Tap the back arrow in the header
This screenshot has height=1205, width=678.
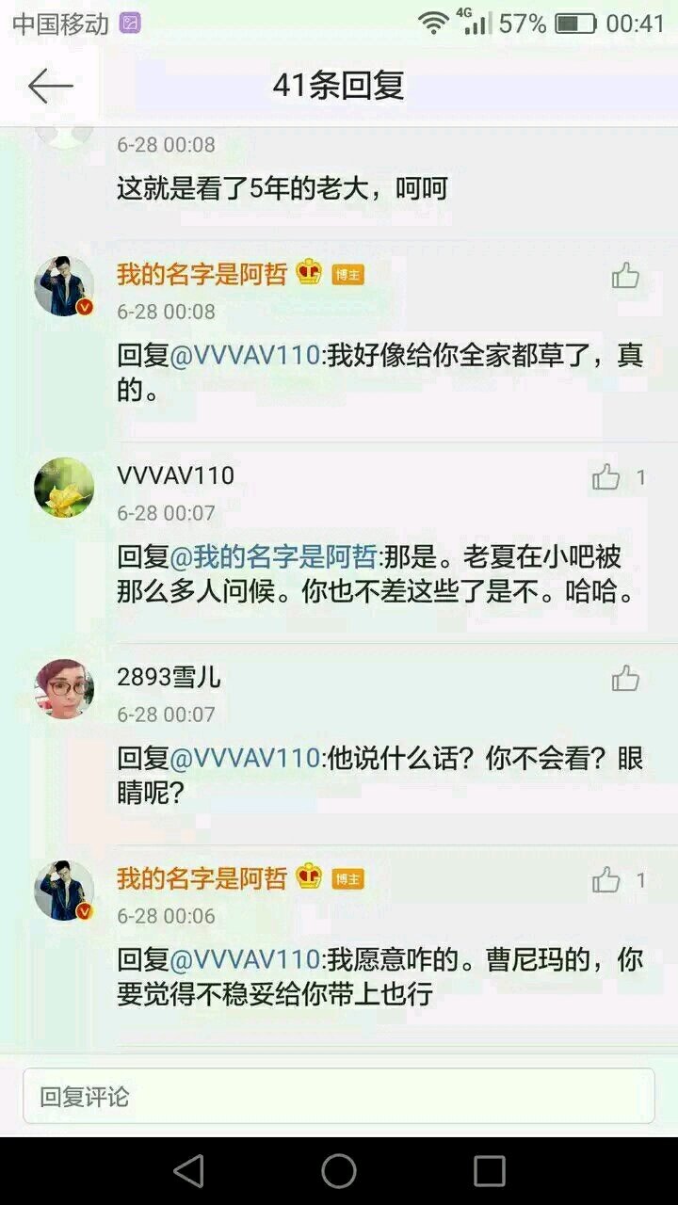tap(50, 86)
